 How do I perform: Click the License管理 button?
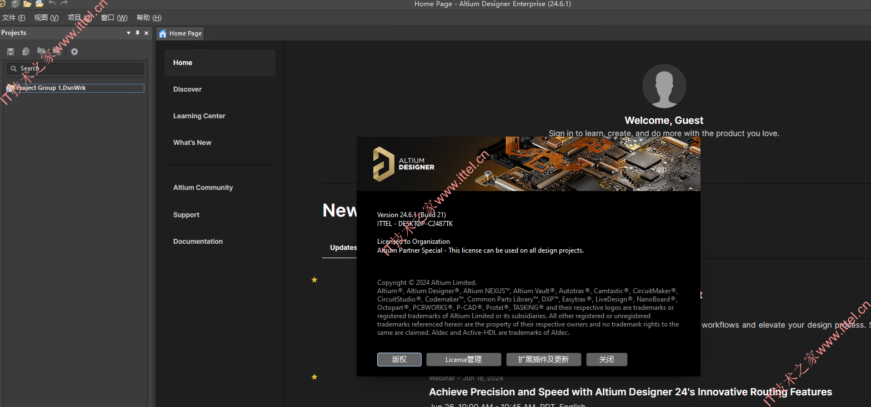coord(464,359)
